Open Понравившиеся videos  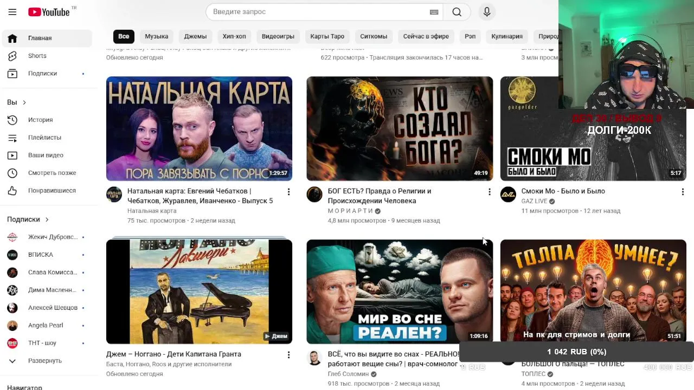[47, 191]
